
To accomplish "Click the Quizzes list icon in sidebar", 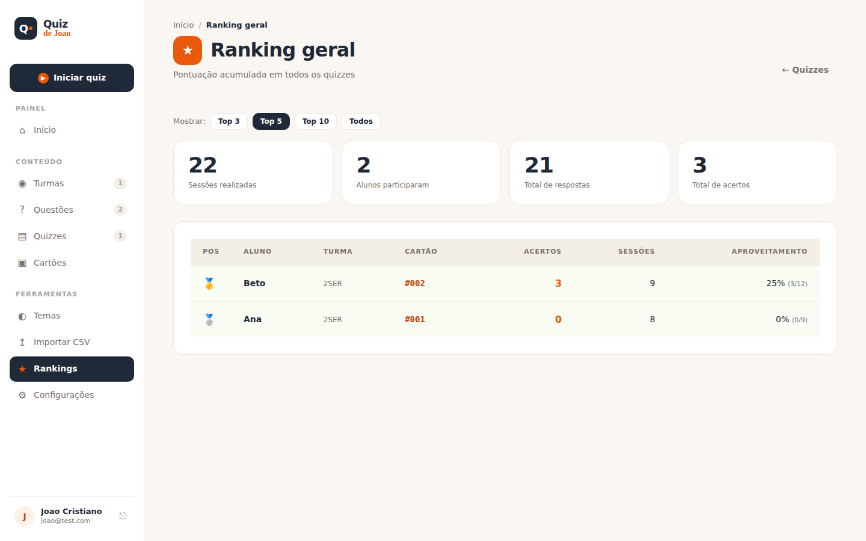I will [22, 237].
